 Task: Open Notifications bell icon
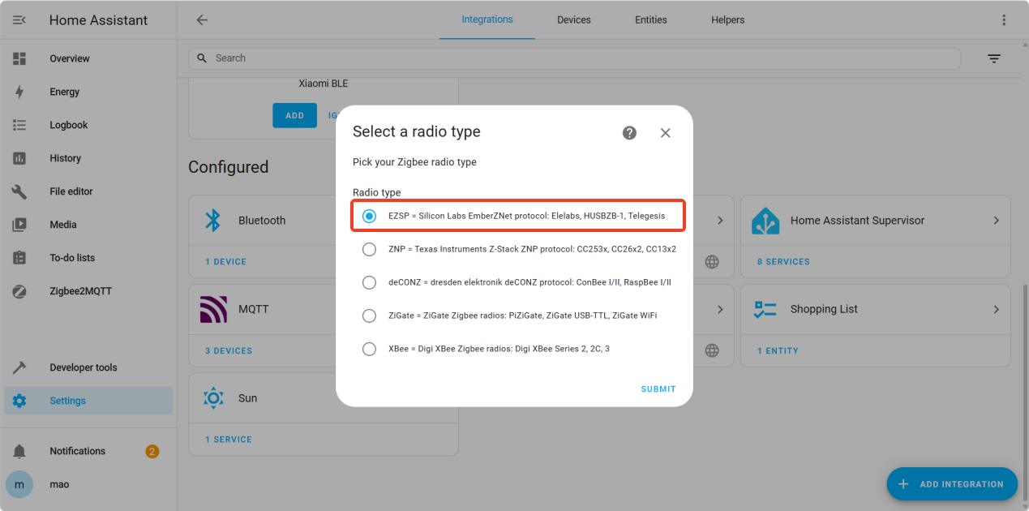(x=19, y=451)
